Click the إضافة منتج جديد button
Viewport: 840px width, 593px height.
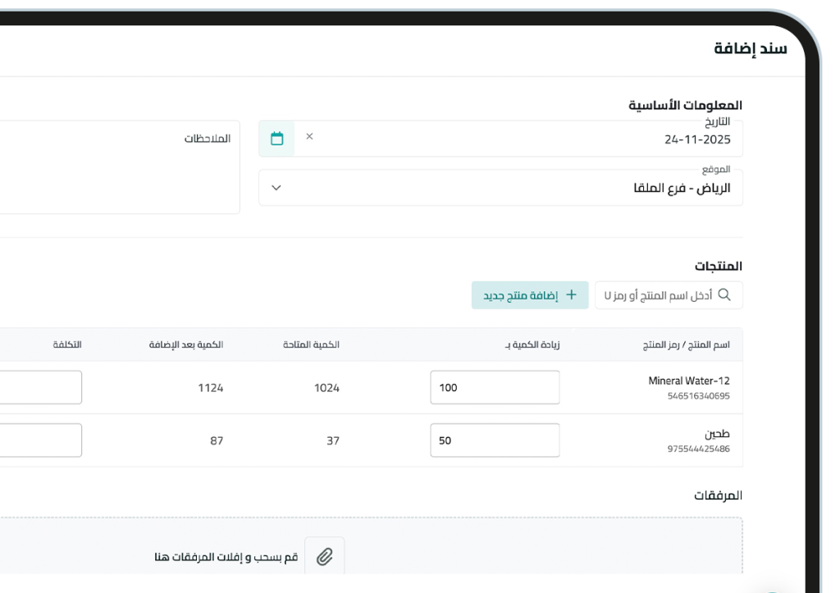click(530, 294)
